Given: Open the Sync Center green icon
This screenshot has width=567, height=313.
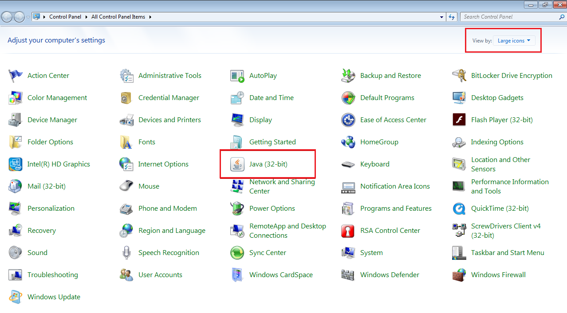Looking at the screenshot, I should [x=237, y=253].
